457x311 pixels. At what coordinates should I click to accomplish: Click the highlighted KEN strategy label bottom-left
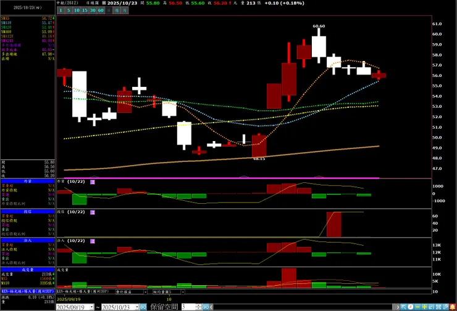(28, 291)
